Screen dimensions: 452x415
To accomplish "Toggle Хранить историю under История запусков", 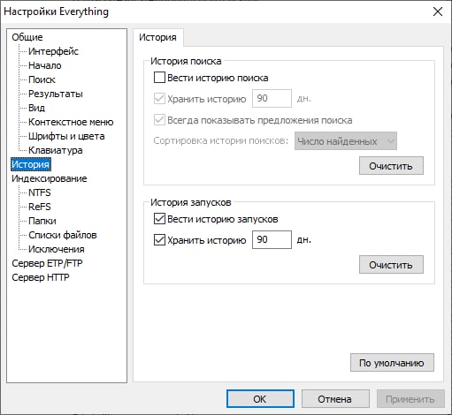I will pyautogui.click(x=159, y=240).
